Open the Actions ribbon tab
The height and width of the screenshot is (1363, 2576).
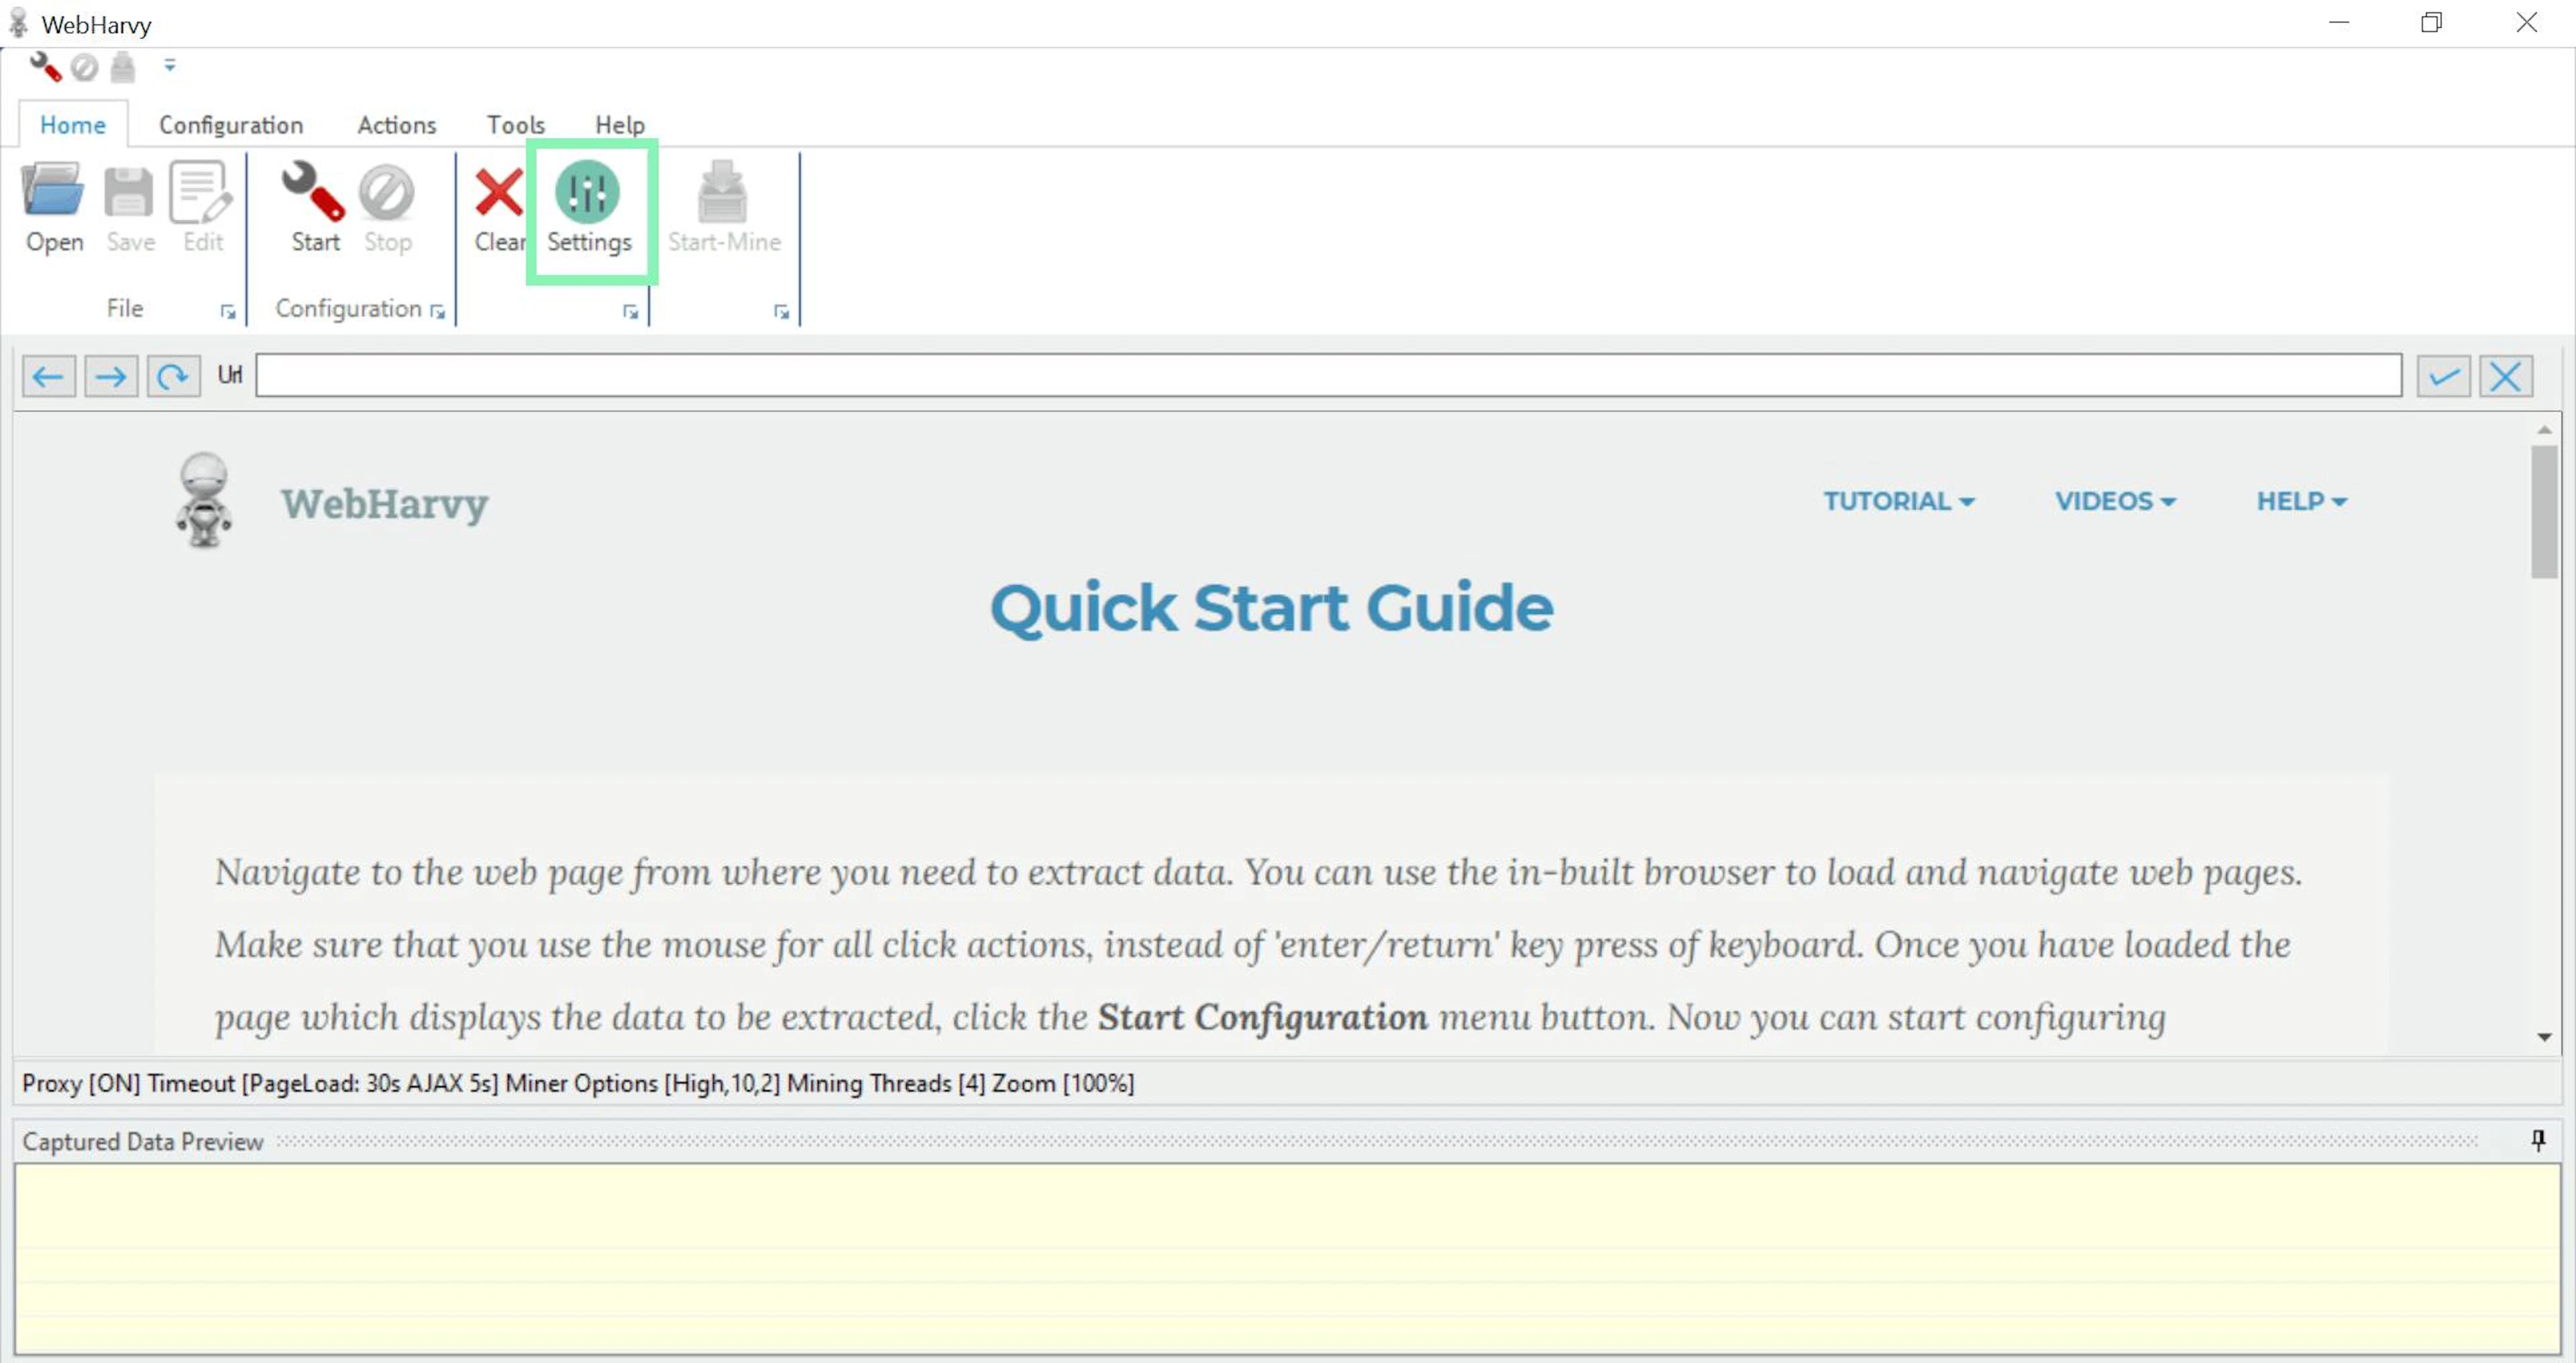pos(397,125)
